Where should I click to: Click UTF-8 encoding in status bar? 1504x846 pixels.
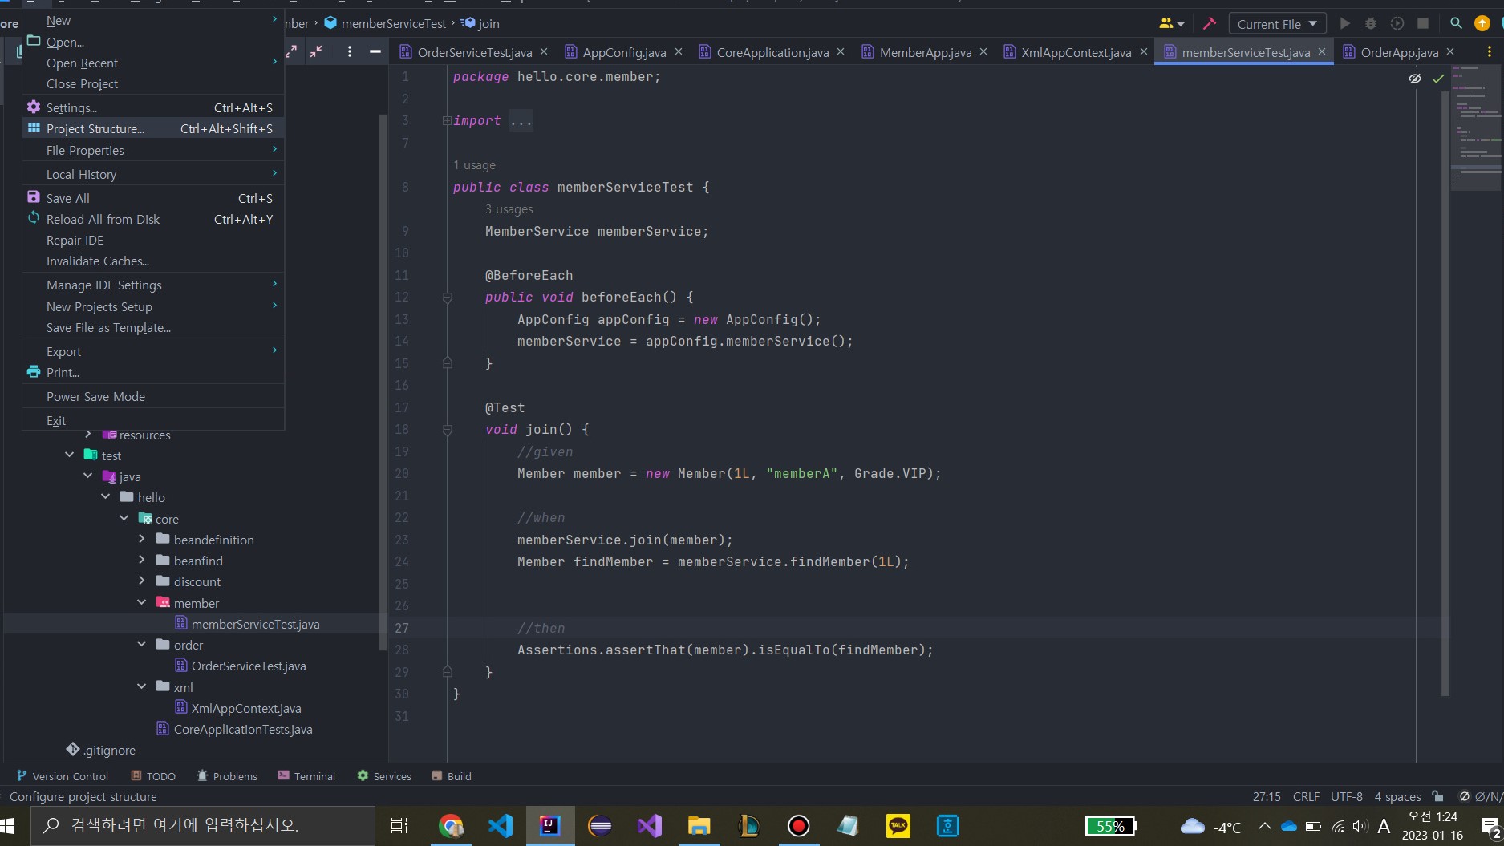(x=1347, y=796)
